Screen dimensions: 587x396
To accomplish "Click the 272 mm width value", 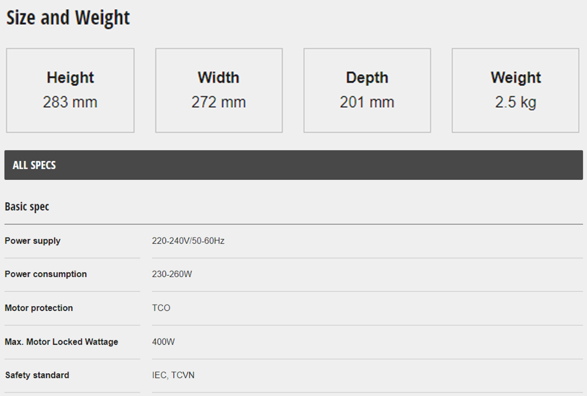I will click(x=218, y=102).
